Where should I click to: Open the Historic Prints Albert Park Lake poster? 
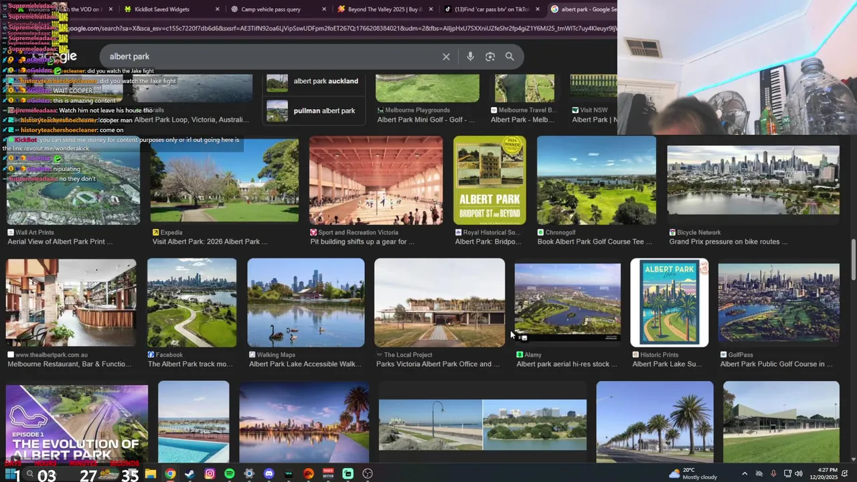coord(670,303)
